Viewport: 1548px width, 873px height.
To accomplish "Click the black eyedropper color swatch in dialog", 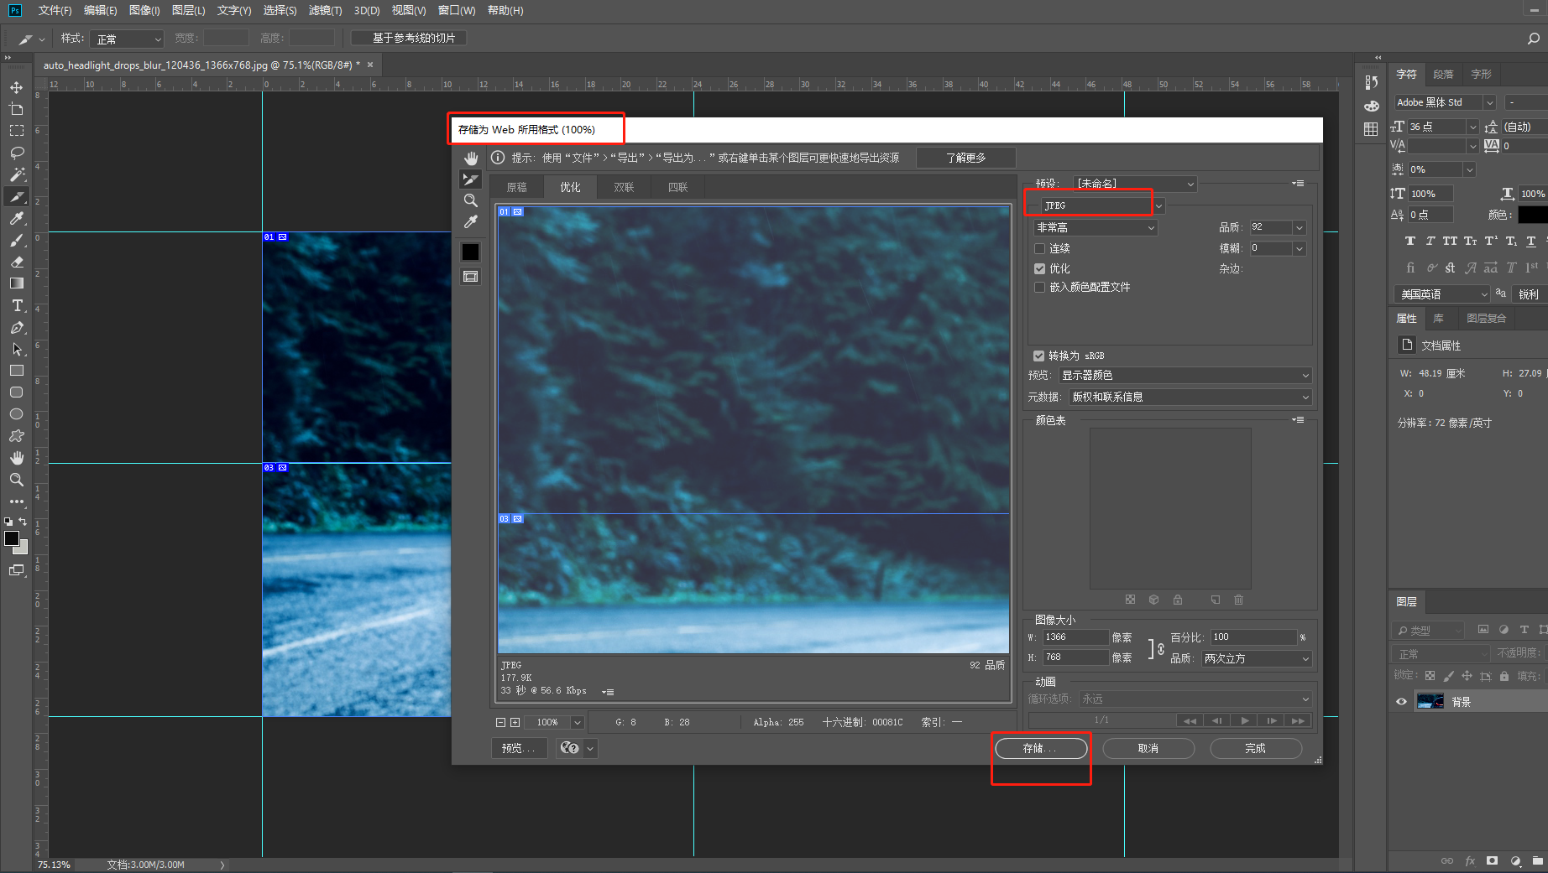I will [471, 252].
